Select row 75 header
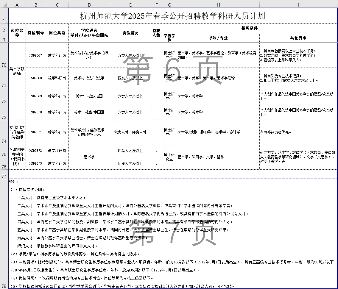The width and height of the screenshot is (338, 289). click(4, 150)
